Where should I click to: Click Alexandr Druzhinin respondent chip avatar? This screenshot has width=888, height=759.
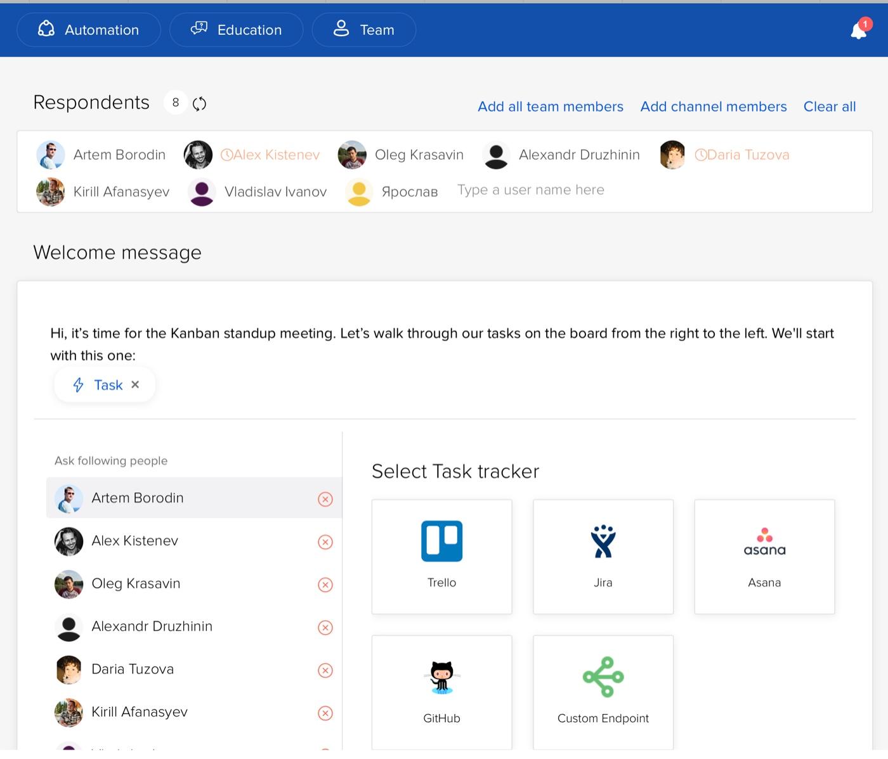pos(496,155)
